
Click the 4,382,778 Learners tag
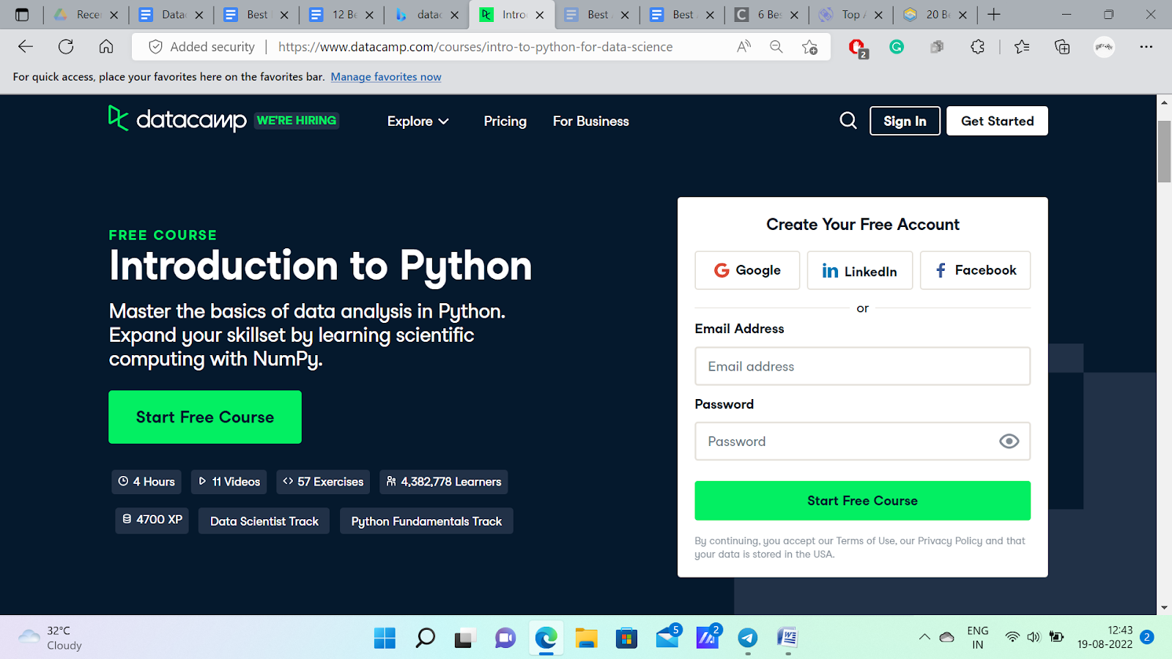click(444, 482)
